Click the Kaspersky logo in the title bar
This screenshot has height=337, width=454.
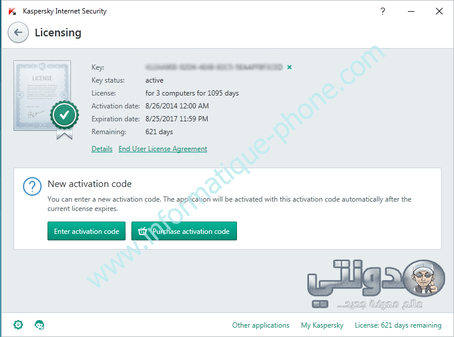point(12,11)
